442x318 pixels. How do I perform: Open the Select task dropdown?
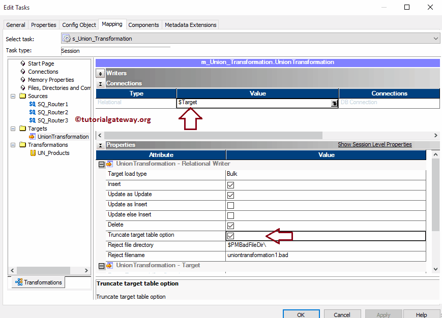(x=435, y=38)
